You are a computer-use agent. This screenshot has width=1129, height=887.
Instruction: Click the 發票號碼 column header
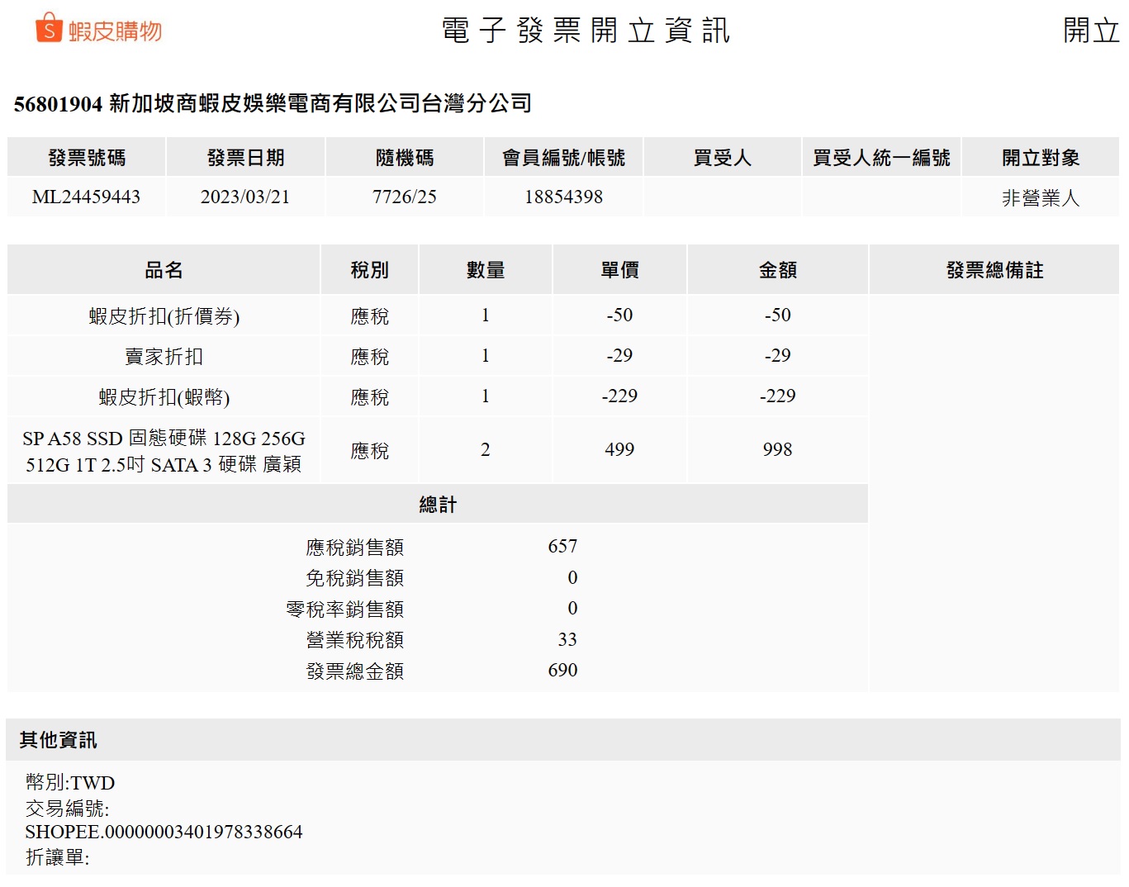click(87, 158)
